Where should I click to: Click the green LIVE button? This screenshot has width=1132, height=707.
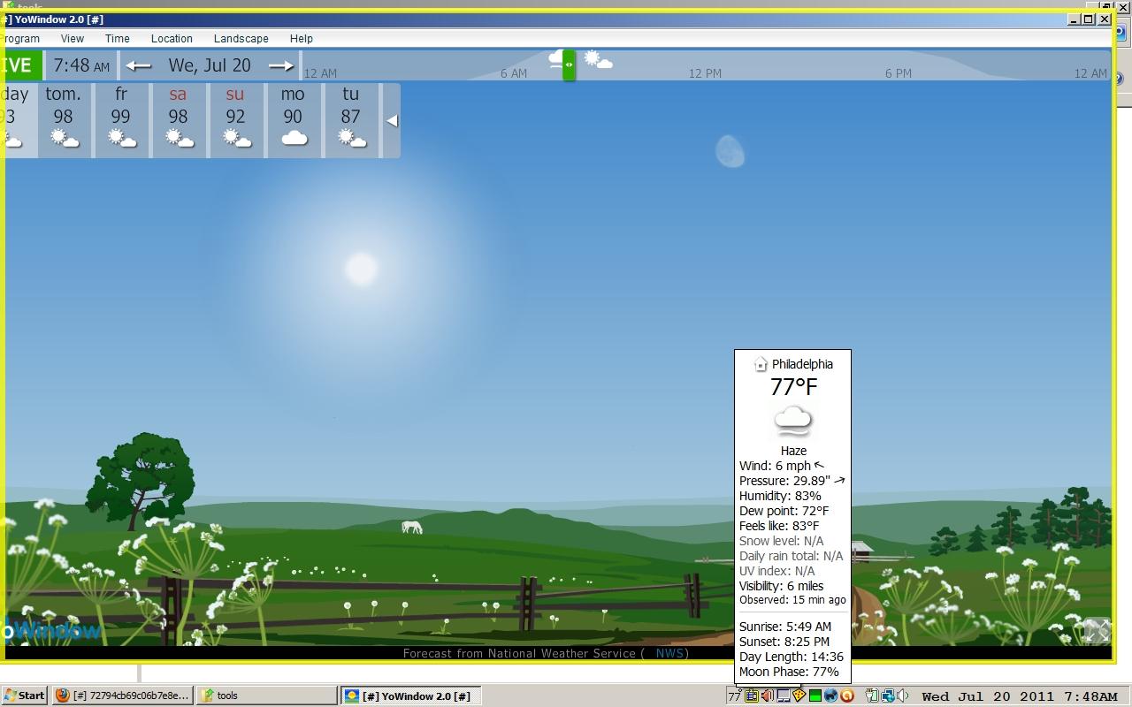pyautogui.click(x=19, y=65)
